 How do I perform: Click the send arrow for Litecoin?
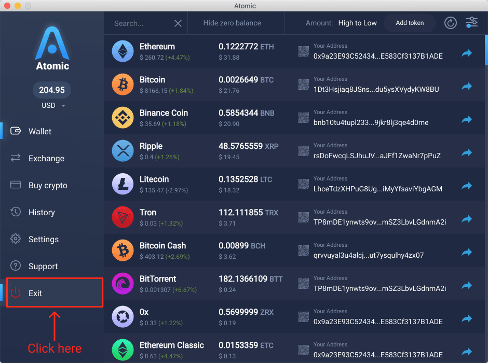467,186
